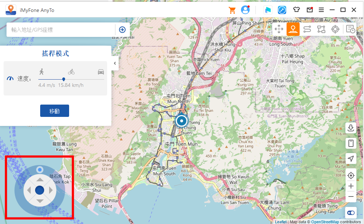Open the shopping cart icon

pos(232,10)
